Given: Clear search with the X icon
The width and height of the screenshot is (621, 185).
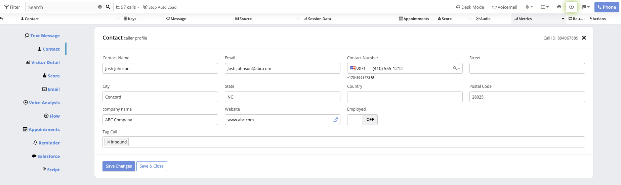Looking at the screenshot, I should [100, 7].
